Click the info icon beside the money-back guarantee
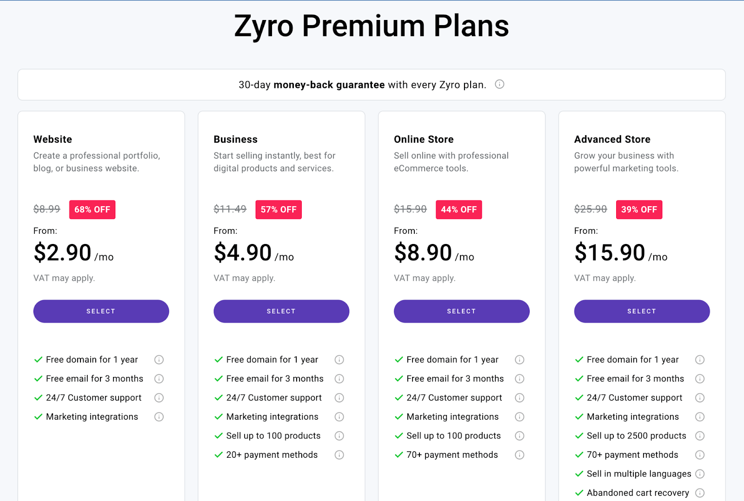744x501 pixels. click(x=499, y=84)
